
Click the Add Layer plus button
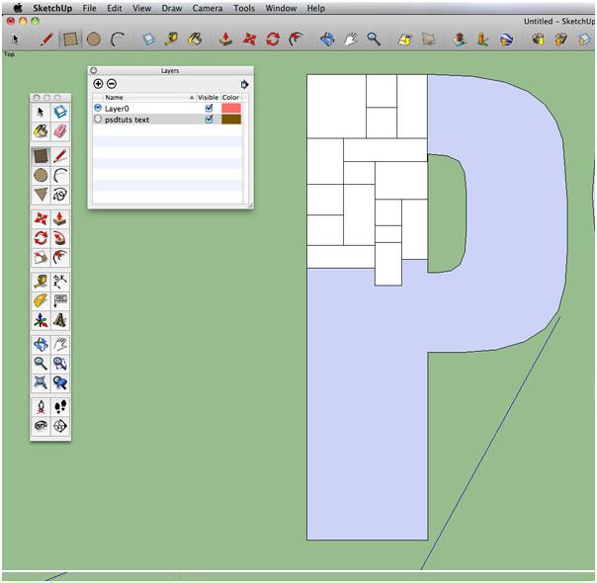(x=98, y=85)
